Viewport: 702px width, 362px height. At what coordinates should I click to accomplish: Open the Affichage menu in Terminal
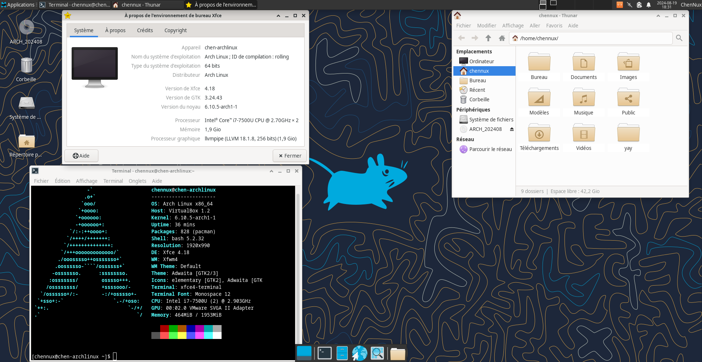point(87,181)
